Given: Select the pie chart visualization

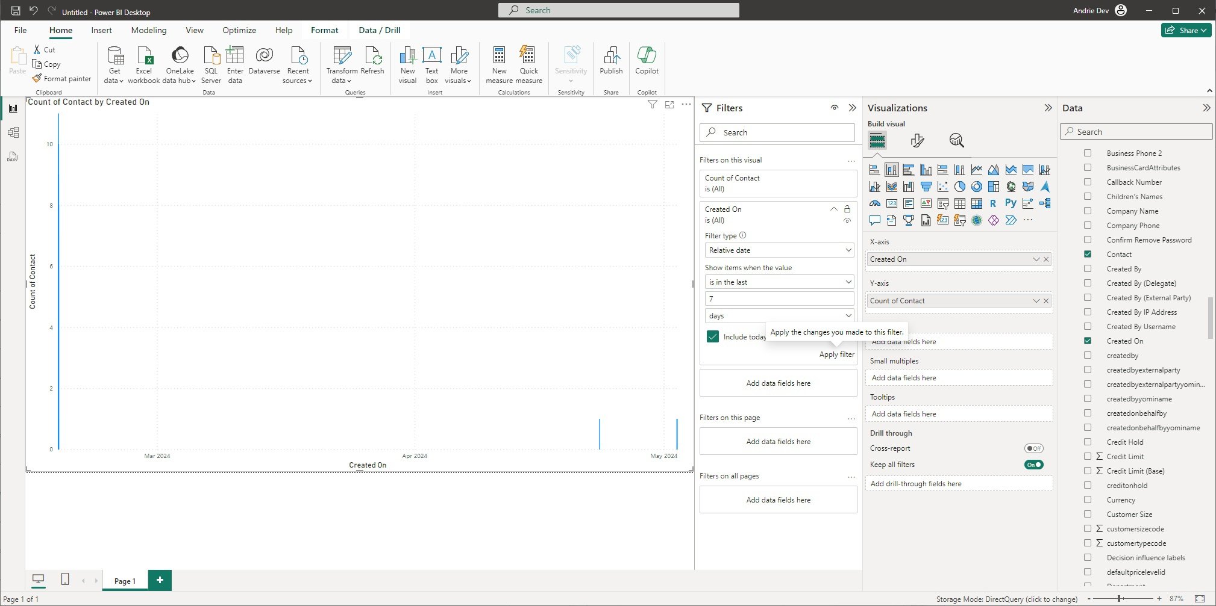Looking at the screenshot, I should pyautogui.click(x=960, y=187).
